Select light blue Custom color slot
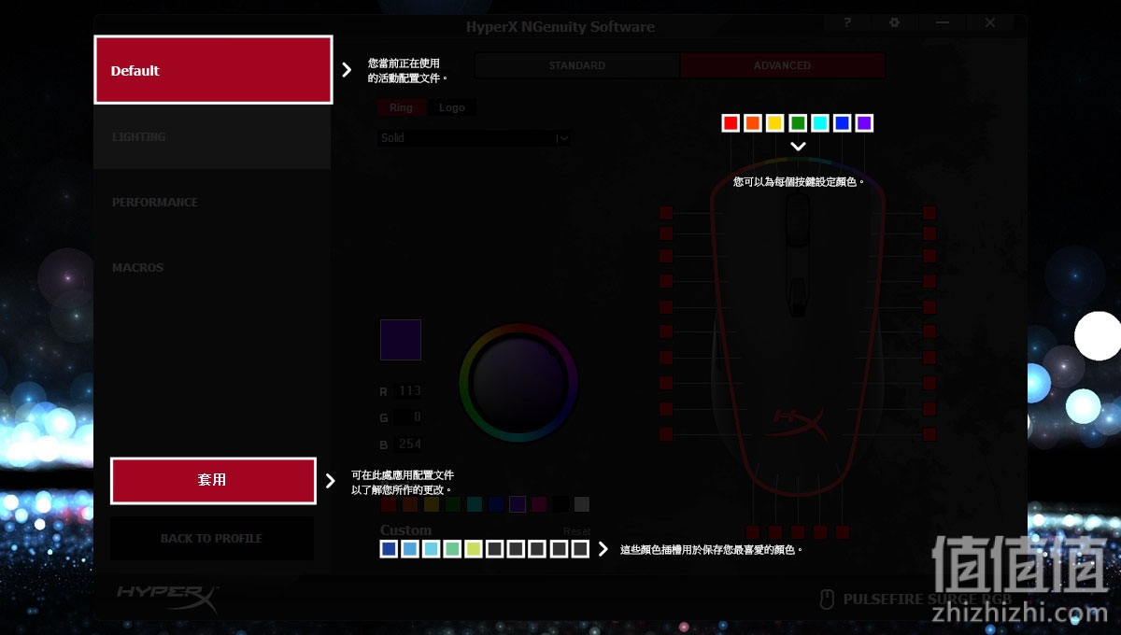Viewport: 1121px width, 635px height. (410, 549)
